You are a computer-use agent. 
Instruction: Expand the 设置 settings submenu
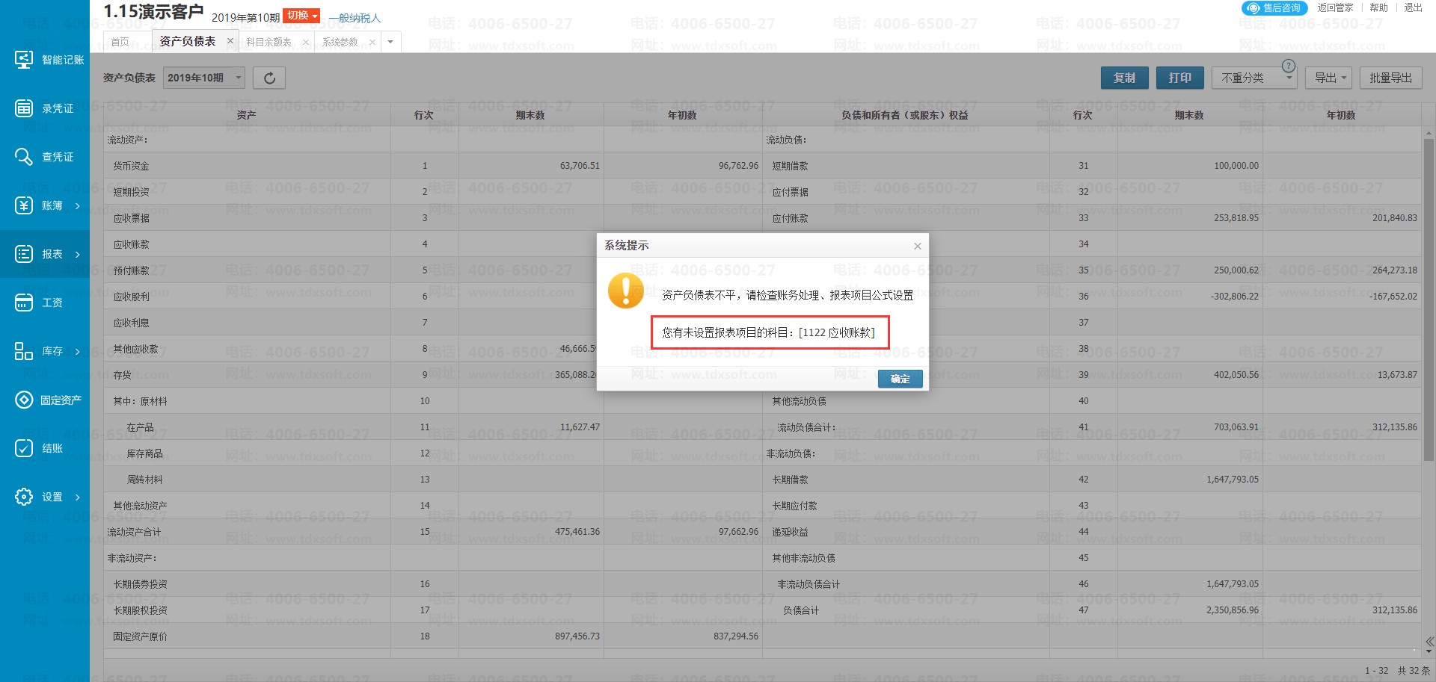point(77,497)
